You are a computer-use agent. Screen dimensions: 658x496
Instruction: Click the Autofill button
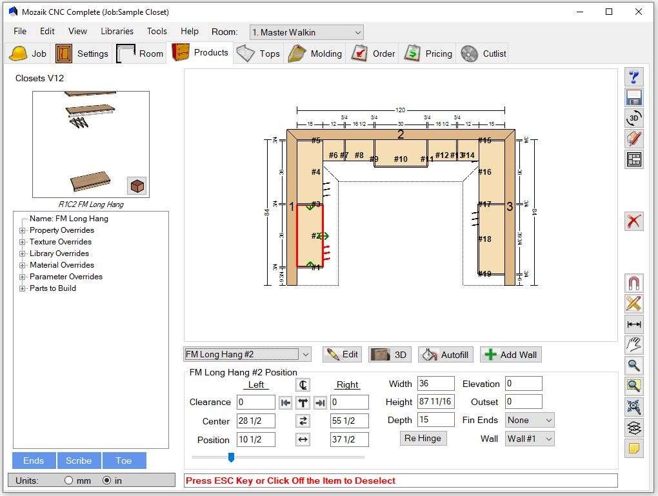pyautogui.click(x=446, y=354)
